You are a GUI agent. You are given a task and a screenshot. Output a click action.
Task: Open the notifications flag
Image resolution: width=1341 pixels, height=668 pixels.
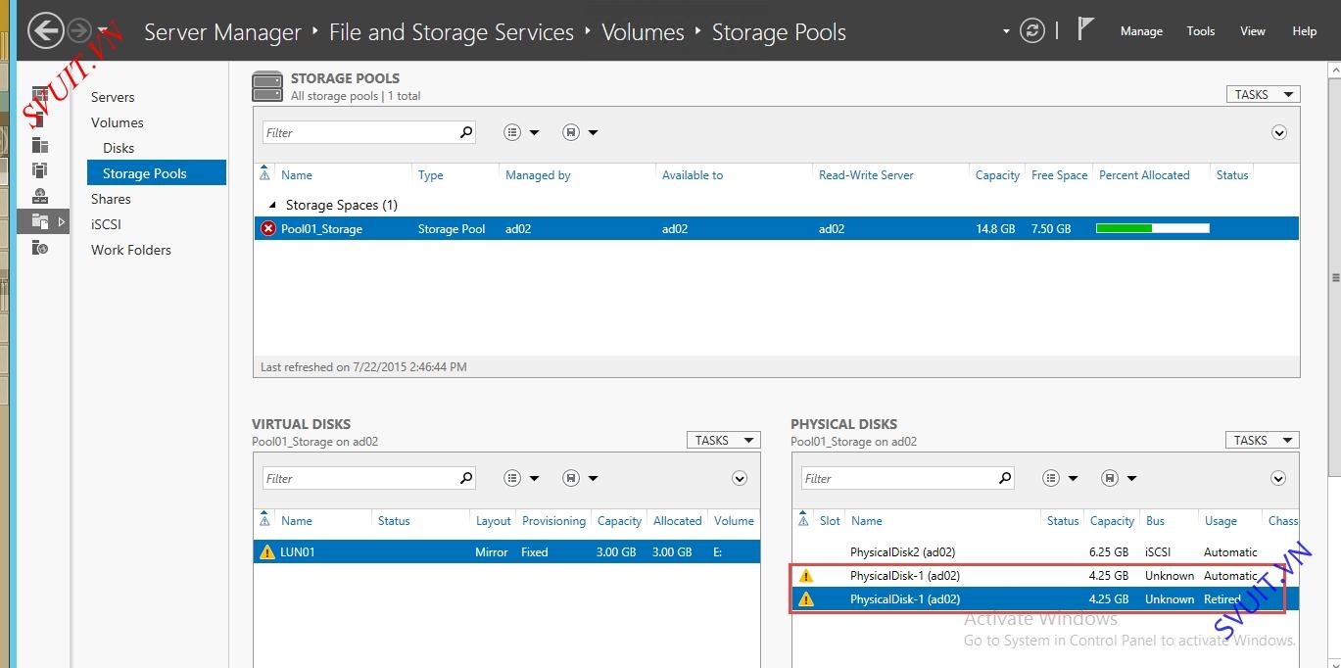pos(1085,29)
